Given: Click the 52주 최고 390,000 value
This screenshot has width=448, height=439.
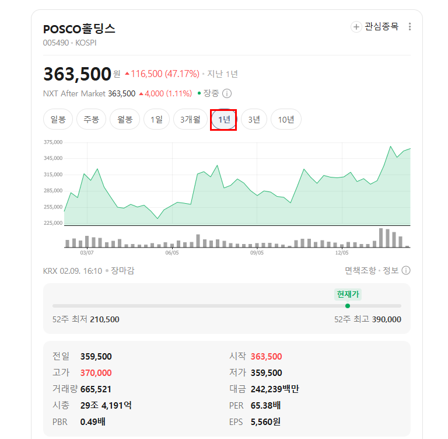Looking at the screenshot, I should [387, 319].
